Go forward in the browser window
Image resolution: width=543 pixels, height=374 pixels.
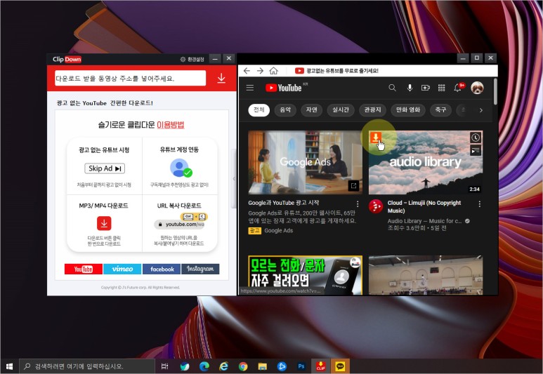pos(260,71)
